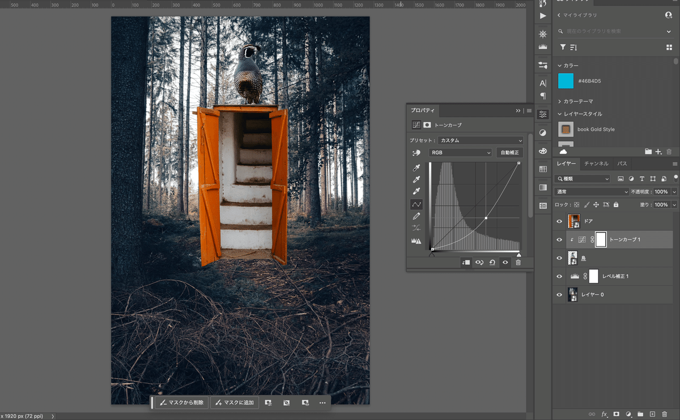Click the lock all padlock icon
The height and width of the screenshot is (420, 680).
point(616,205)
